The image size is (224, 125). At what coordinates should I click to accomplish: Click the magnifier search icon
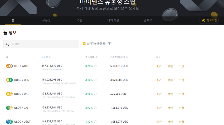(7, 44)
